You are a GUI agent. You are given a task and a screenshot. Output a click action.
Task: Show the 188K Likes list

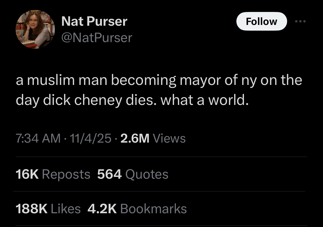[x=48, y=209]
